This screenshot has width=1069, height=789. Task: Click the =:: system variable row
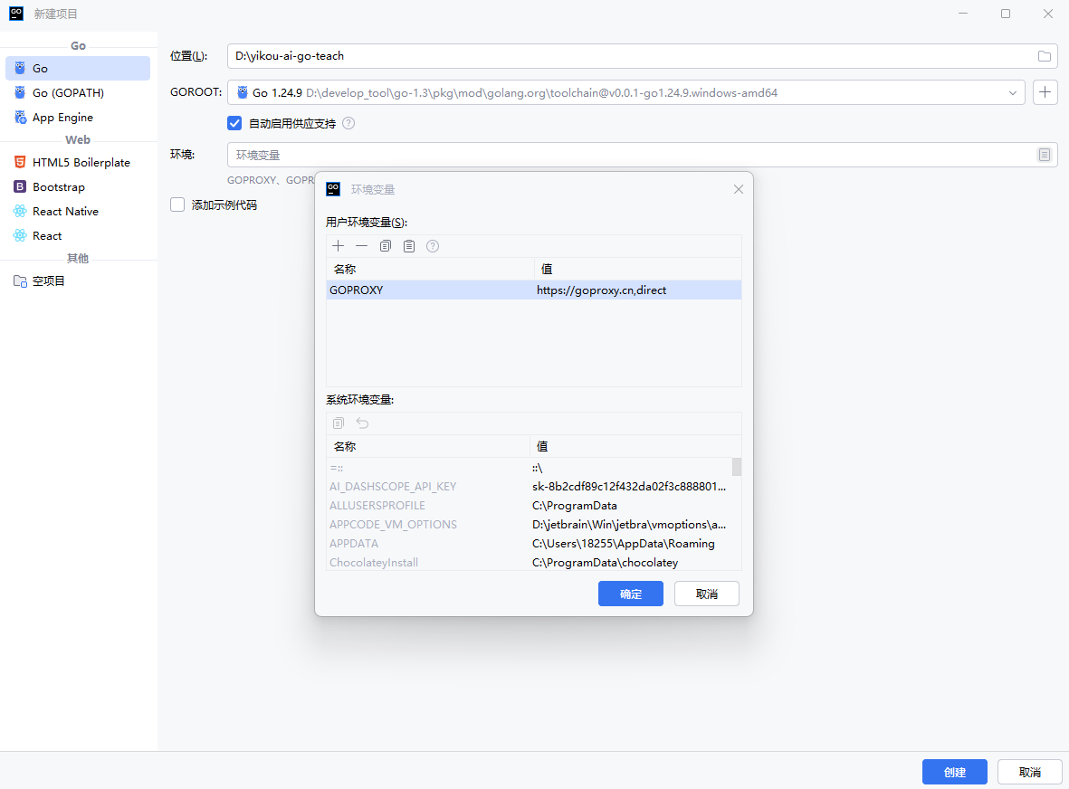[x=529, y=468]
